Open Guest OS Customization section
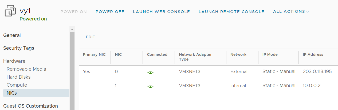Viewport: 338px width, 110px height. point(30,106)
